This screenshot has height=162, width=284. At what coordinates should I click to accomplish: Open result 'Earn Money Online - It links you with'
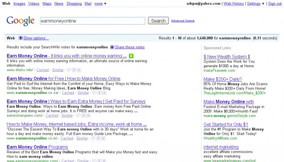tap(67, 56)
